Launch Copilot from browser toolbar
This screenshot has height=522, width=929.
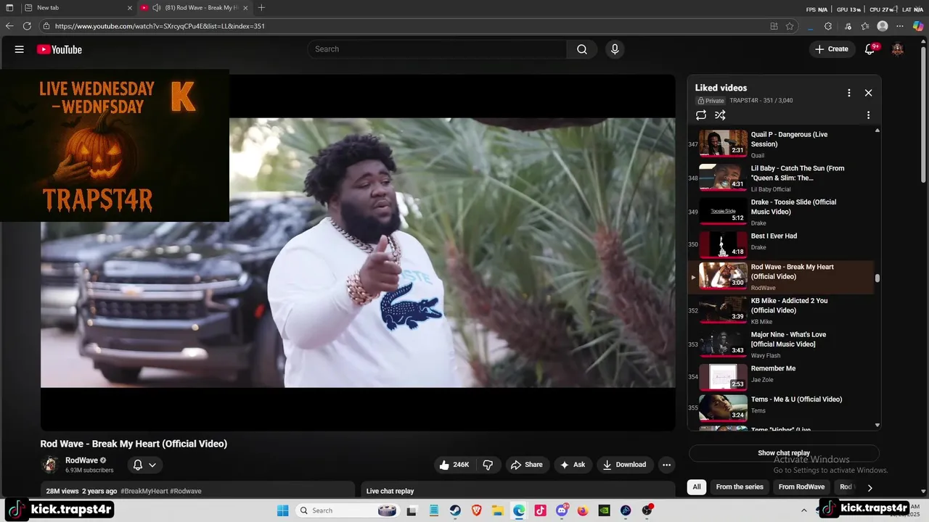pyautogui.click(x=918, y=26)
